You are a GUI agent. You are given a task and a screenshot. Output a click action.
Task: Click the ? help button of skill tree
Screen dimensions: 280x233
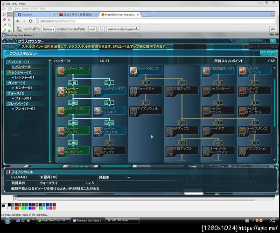(263, 53)
